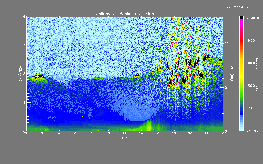Click the colorbar value 240.0
This screenshot has width=263, height=164.
[x=251, y=40]
